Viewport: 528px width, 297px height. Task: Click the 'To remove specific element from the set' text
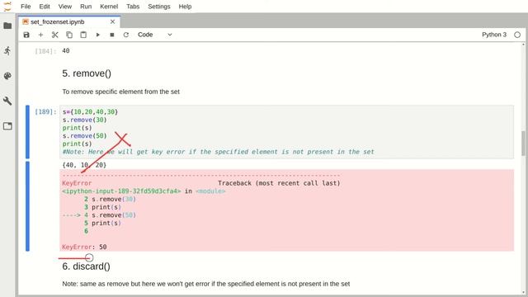pos(120,92)
